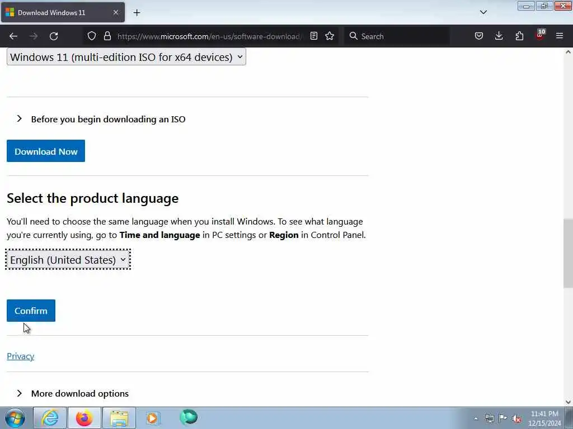The image size is (573, 429).
Task: Open the green round taskbar application
Action: pyautogui.click(x=189, y=417)
